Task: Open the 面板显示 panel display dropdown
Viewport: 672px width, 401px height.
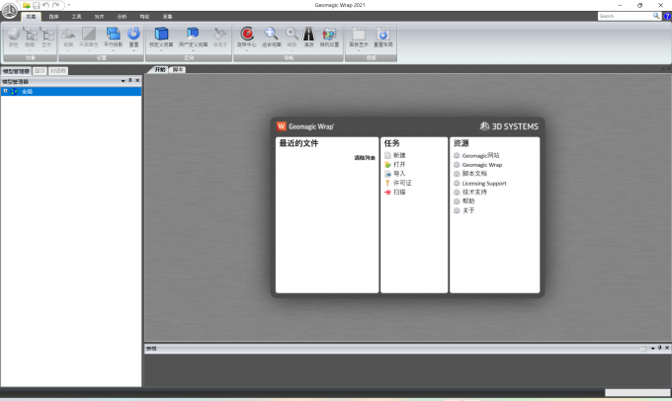Action: (359, 50)
